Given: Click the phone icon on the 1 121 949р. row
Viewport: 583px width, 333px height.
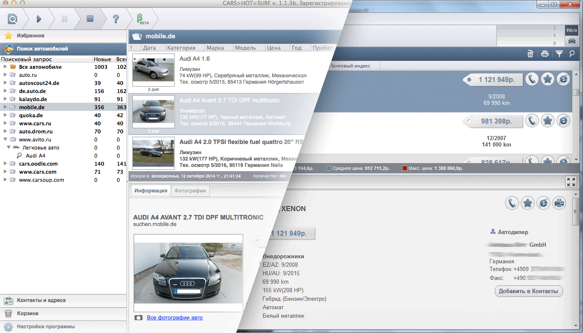Looking at the screenshot, I should [x=532, y=79].
